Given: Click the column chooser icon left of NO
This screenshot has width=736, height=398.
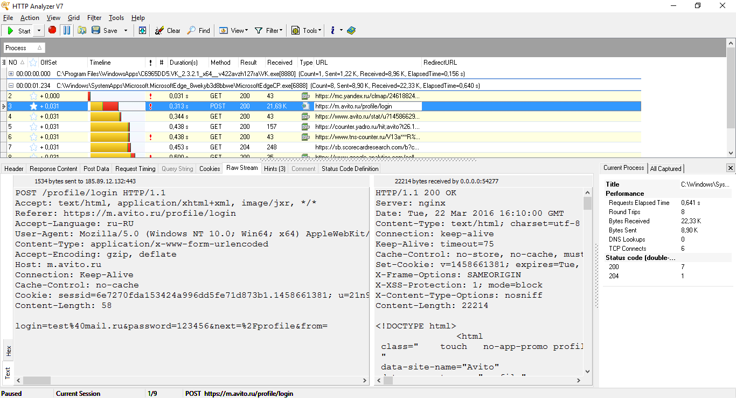Looking at the screenshot, I should coord(4,63).
